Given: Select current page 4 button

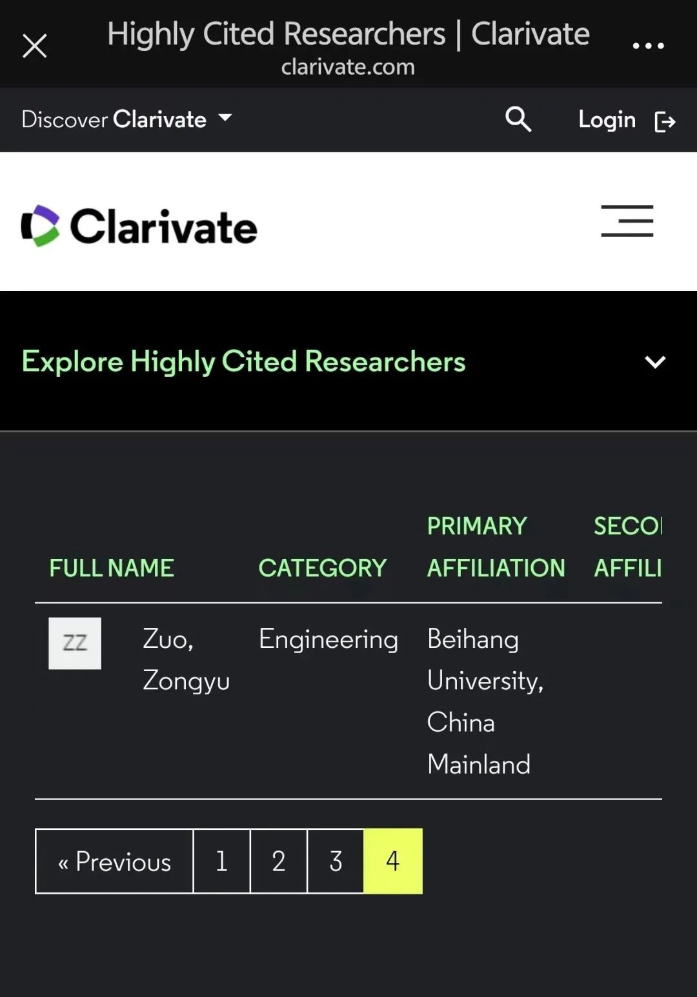Looking at the screenshot, I should [x=393, y=861].
